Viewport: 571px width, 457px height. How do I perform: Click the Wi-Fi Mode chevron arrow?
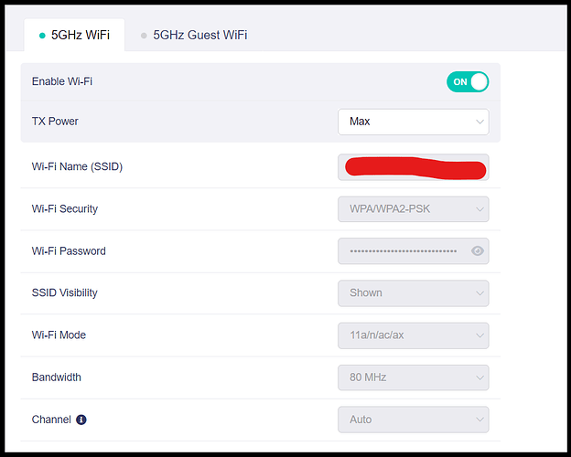(480, 335)
